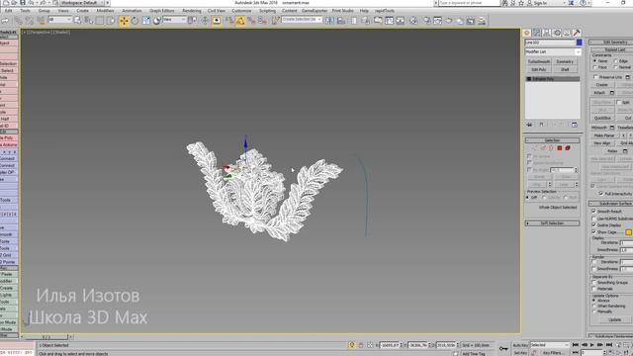
Task: Click the Mirror tool icon
Action: pos(329,20)
